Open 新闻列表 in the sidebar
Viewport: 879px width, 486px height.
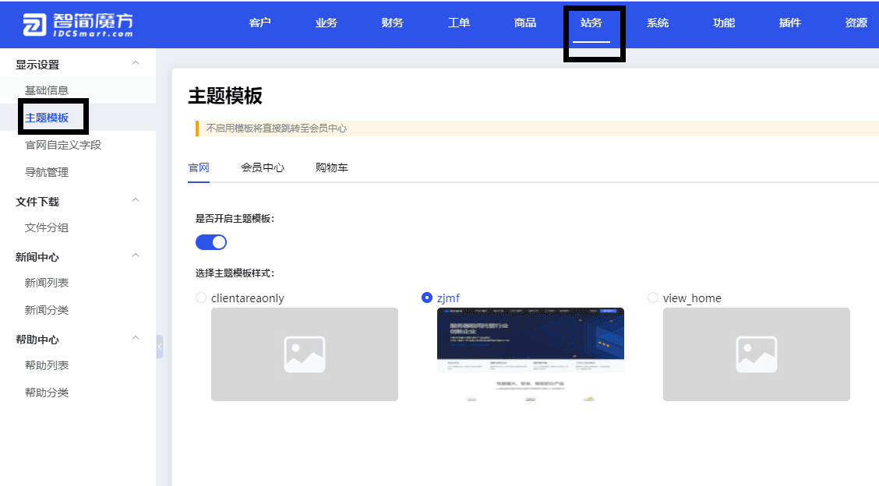[47, 283]
